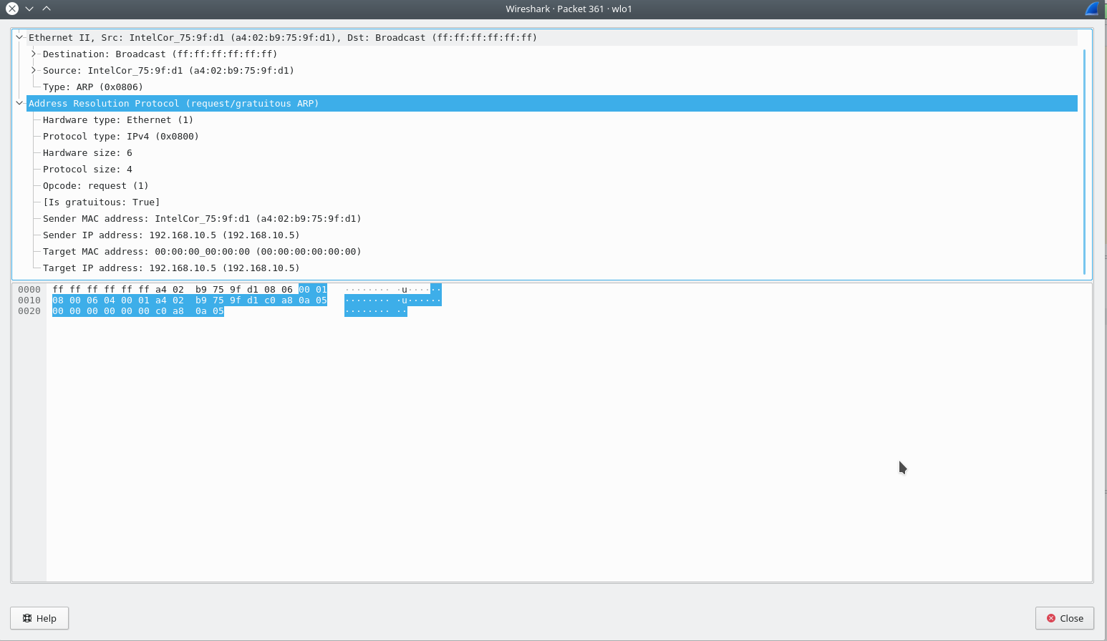The image size is (1107, 641).
Task: Click the ASCII column of row 0010
Action: click(x=393, y=300)
